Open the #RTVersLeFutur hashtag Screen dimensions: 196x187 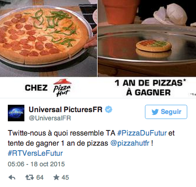coord(35,153)
